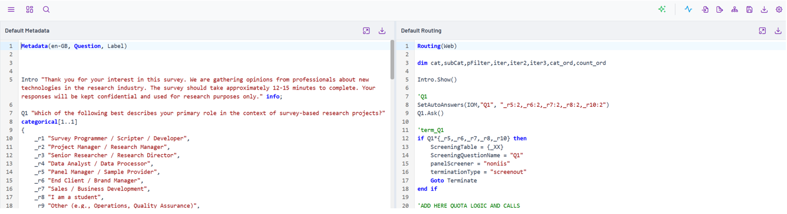Click the top toolbar download icon
Image resolution: width=787 pixels, height=214 pixels.
(x=764, y=10)
